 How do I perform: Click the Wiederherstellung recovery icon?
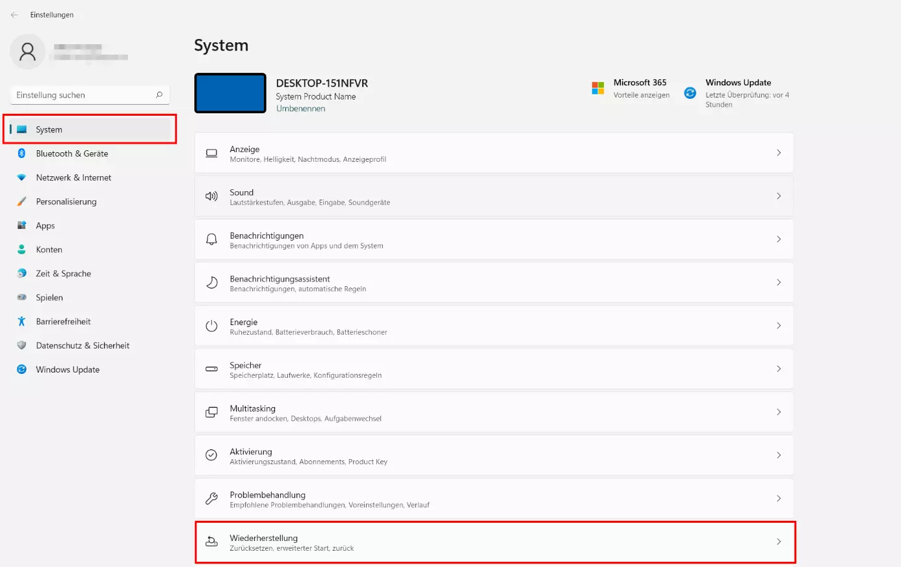click(211, 542)
